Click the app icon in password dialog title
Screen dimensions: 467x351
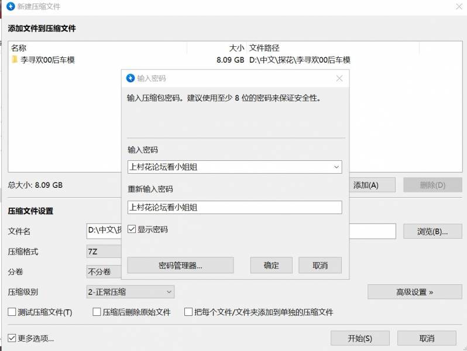click(130, 78)
